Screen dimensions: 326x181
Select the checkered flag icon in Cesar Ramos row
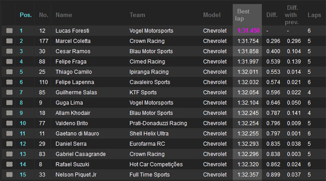(9, 51)
